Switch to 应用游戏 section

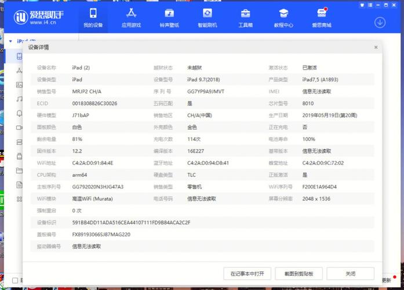coord(131,17)
